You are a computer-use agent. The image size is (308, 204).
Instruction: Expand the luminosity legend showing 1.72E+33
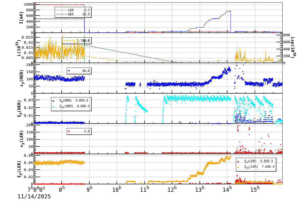tap(77, 40)
